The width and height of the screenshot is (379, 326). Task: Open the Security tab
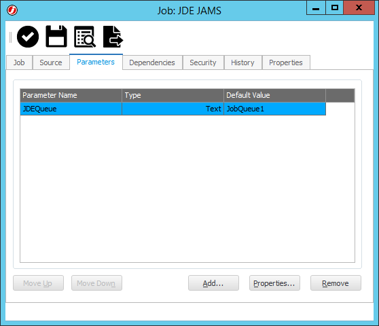click(x=203, y=62)
